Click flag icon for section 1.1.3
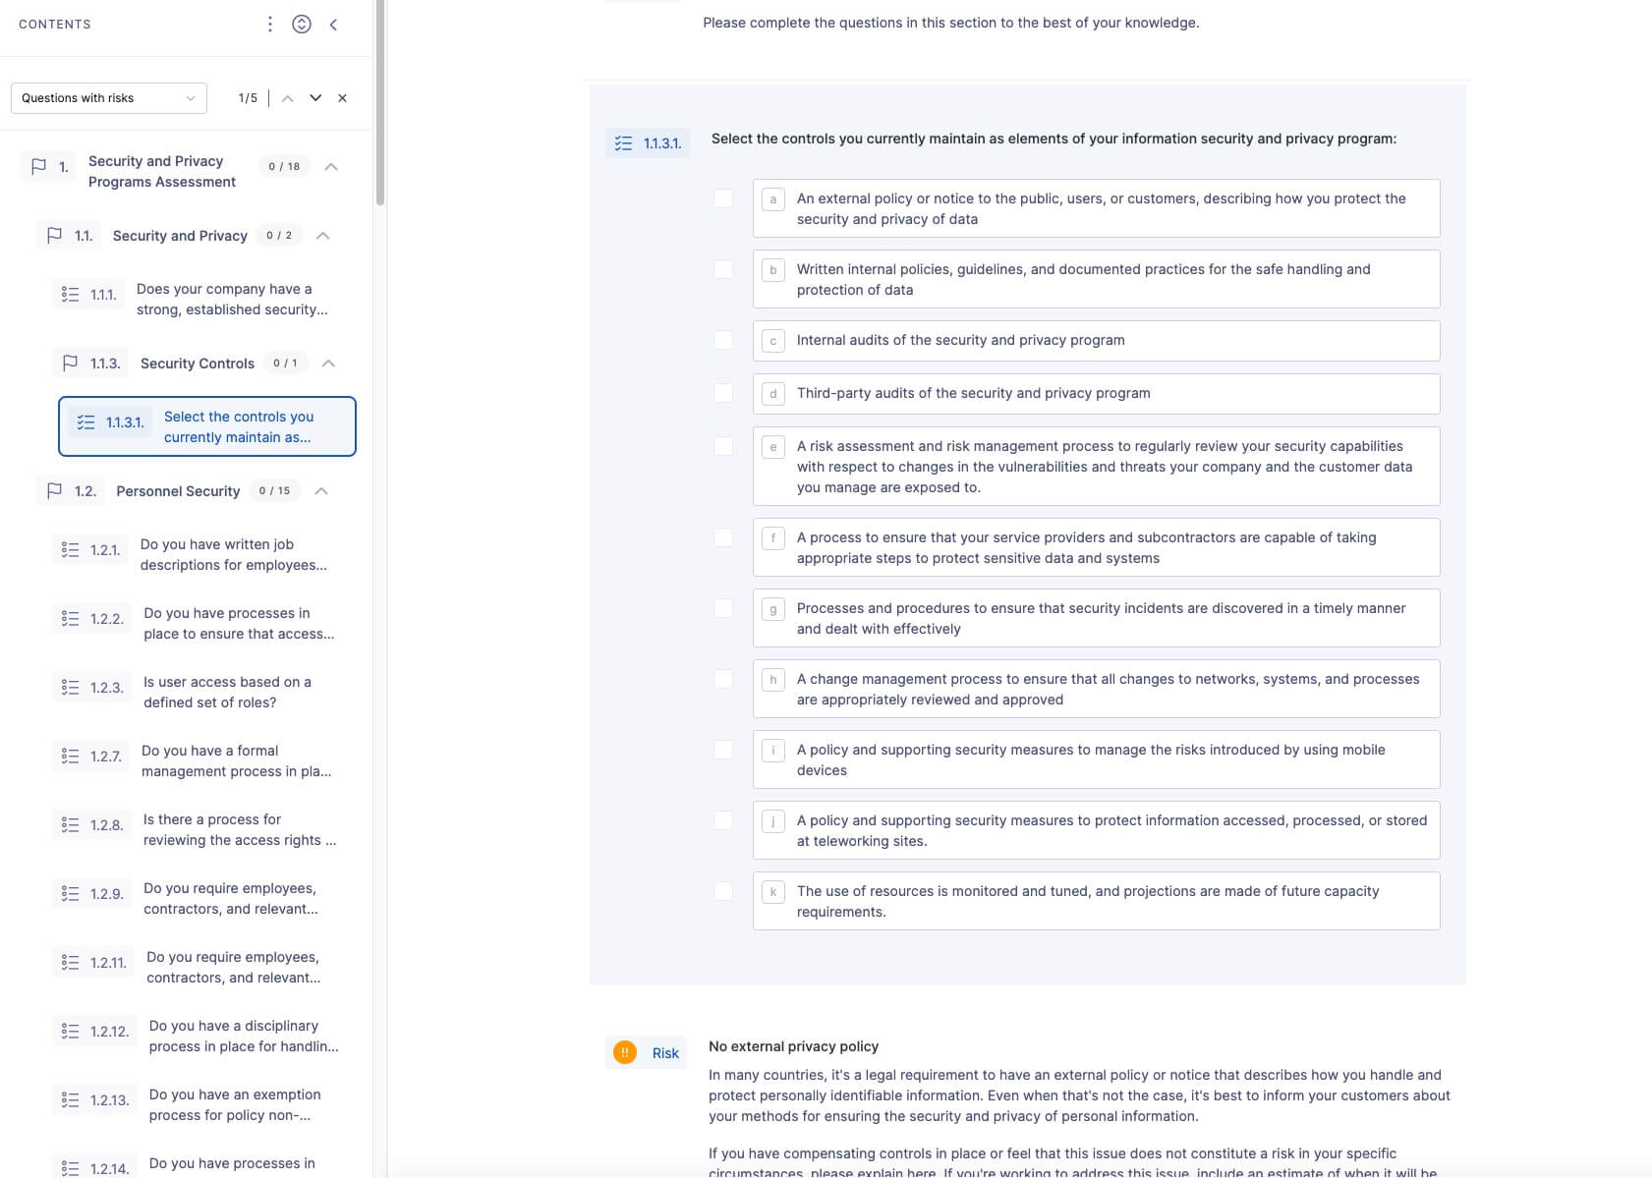The height and width of the screenshot is (1178, 1652). click(71, 364)
